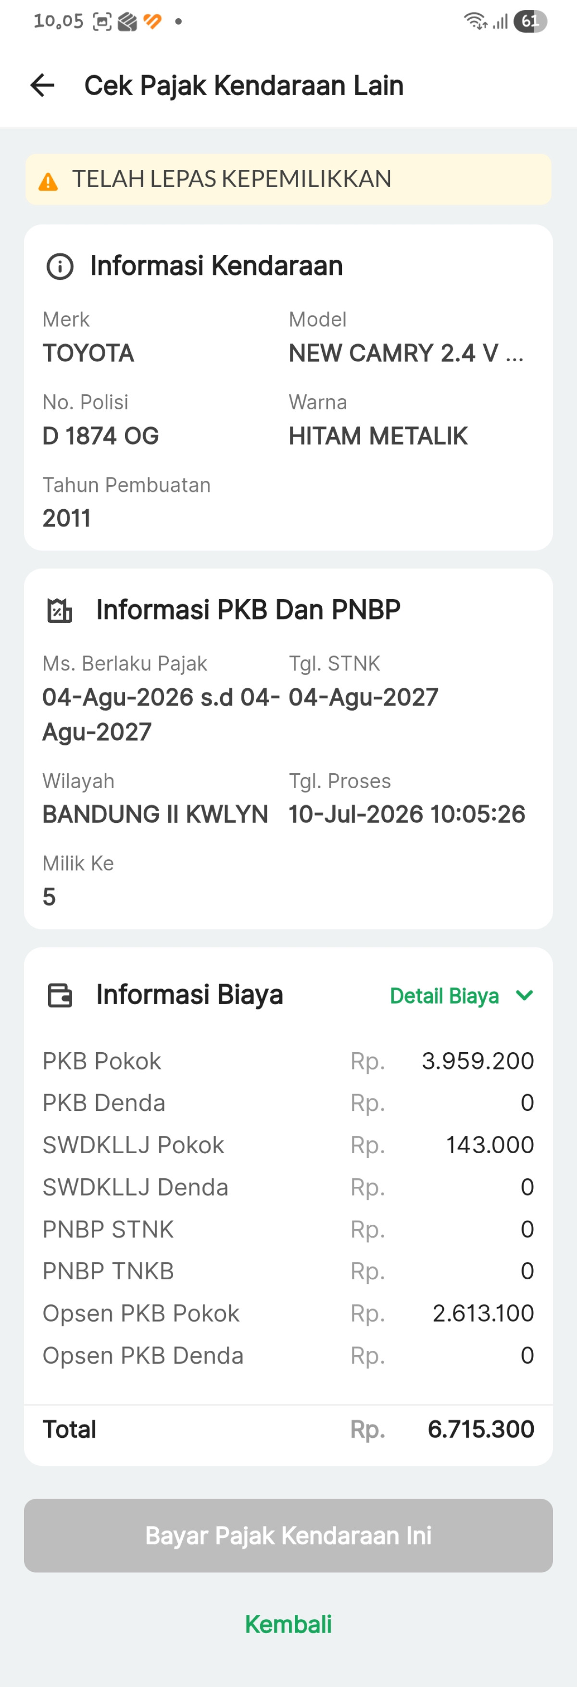Tap the back arrow icon
The height and width of the screenshot is (1687, 577).
tap(43, 85)
